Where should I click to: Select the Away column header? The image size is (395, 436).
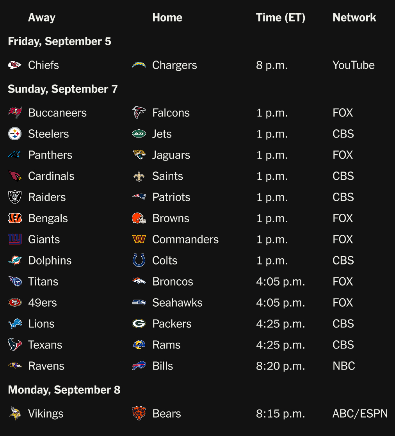42,18
